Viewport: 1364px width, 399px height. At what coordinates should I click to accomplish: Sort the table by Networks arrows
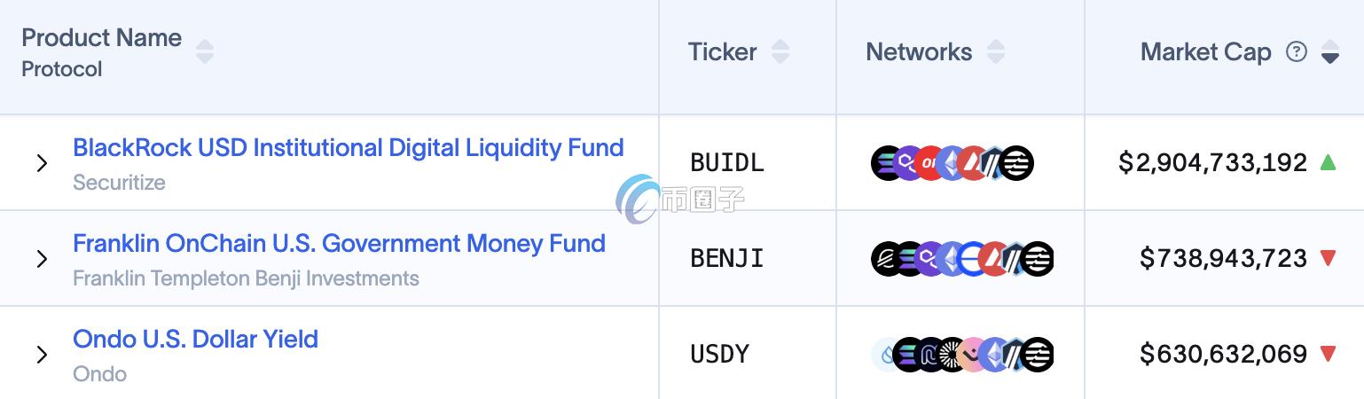click(x=996, y=51)
